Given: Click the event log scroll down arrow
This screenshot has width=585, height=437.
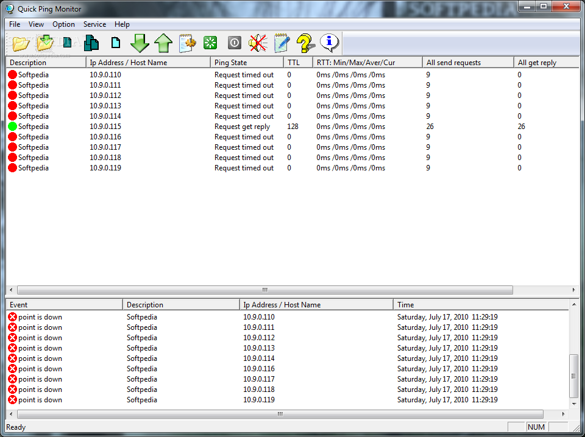Looking at the screenshot, I should [x=574, y=404].
